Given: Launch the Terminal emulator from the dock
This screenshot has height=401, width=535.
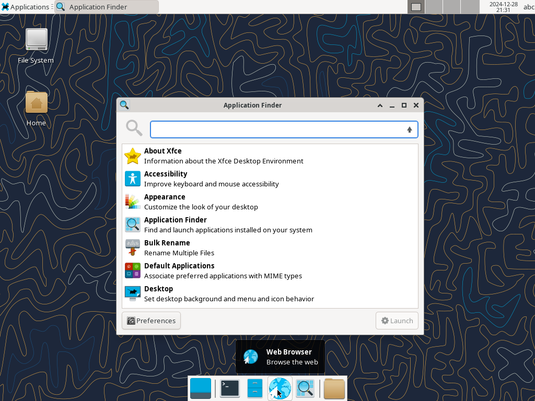Looking at the screenshot, I should pyautogui.click(x=230, y=388).
